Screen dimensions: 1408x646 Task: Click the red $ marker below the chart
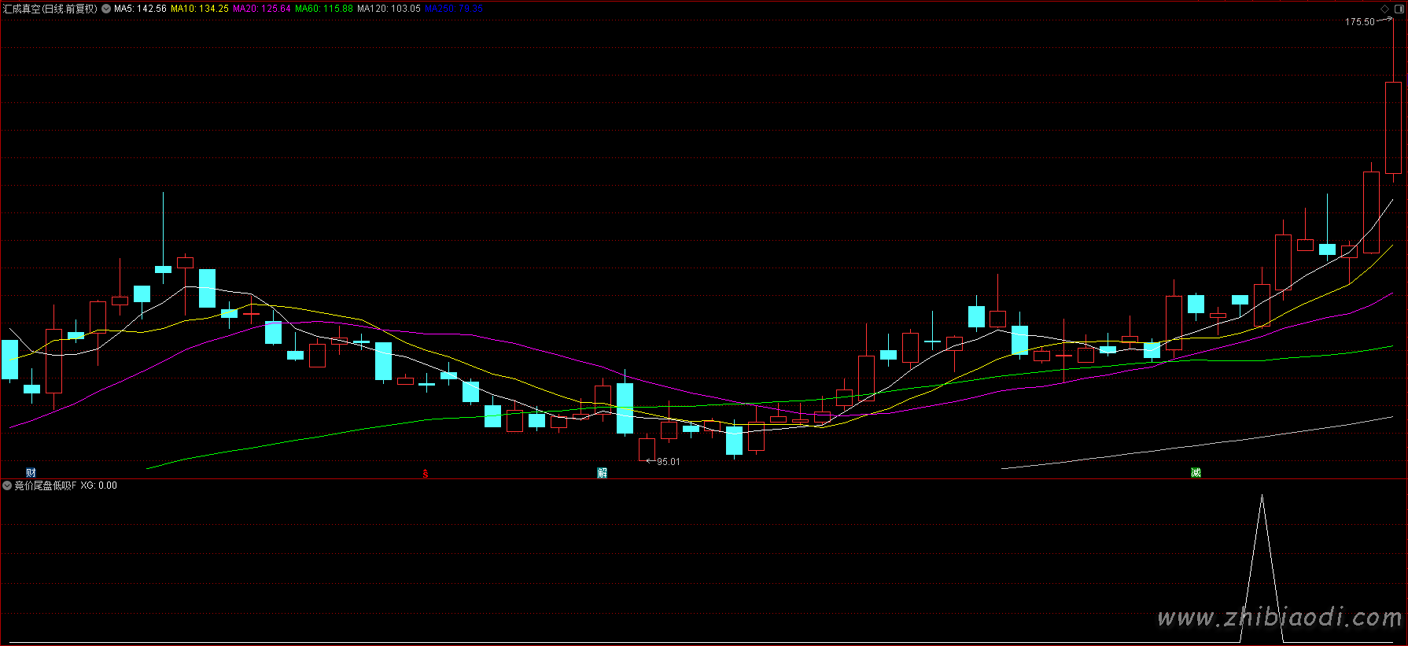click(x=426, y=474)
